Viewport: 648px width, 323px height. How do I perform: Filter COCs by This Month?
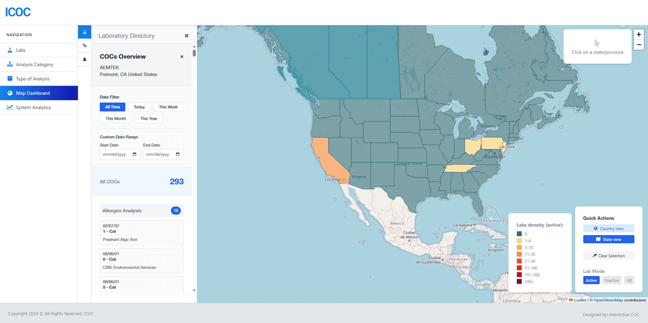(x=116, y=119)
